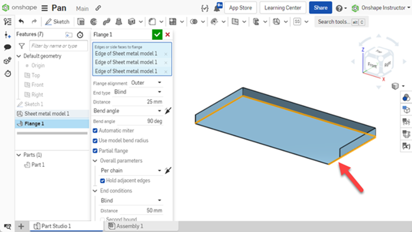Disable Use model bend radius
This screenshot has width=412, height=232.
[95, 140]
